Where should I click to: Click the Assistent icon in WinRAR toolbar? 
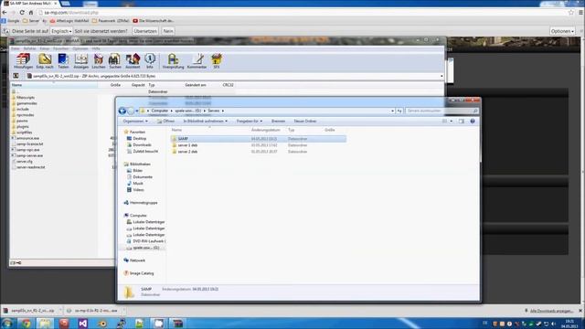133,61
